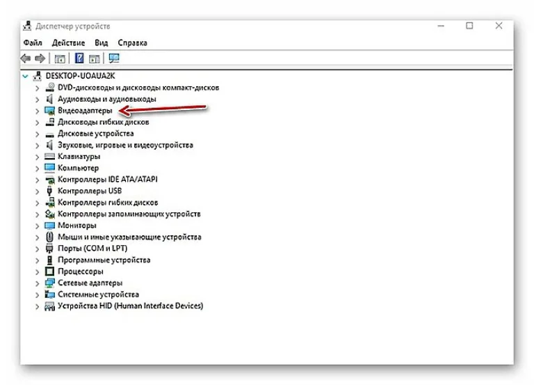The image size is (534, 385).
Task: Select the Компьютер label
Action: pyautogui.click(x=79, y=168)
